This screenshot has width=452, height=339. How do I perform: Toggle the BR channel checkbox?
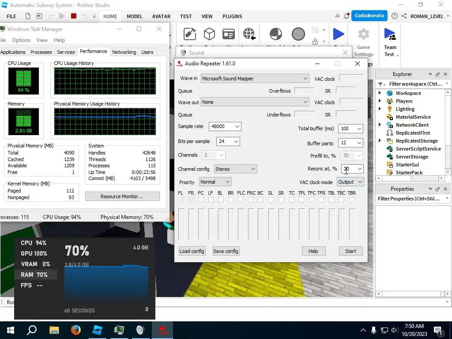[230, 200]
